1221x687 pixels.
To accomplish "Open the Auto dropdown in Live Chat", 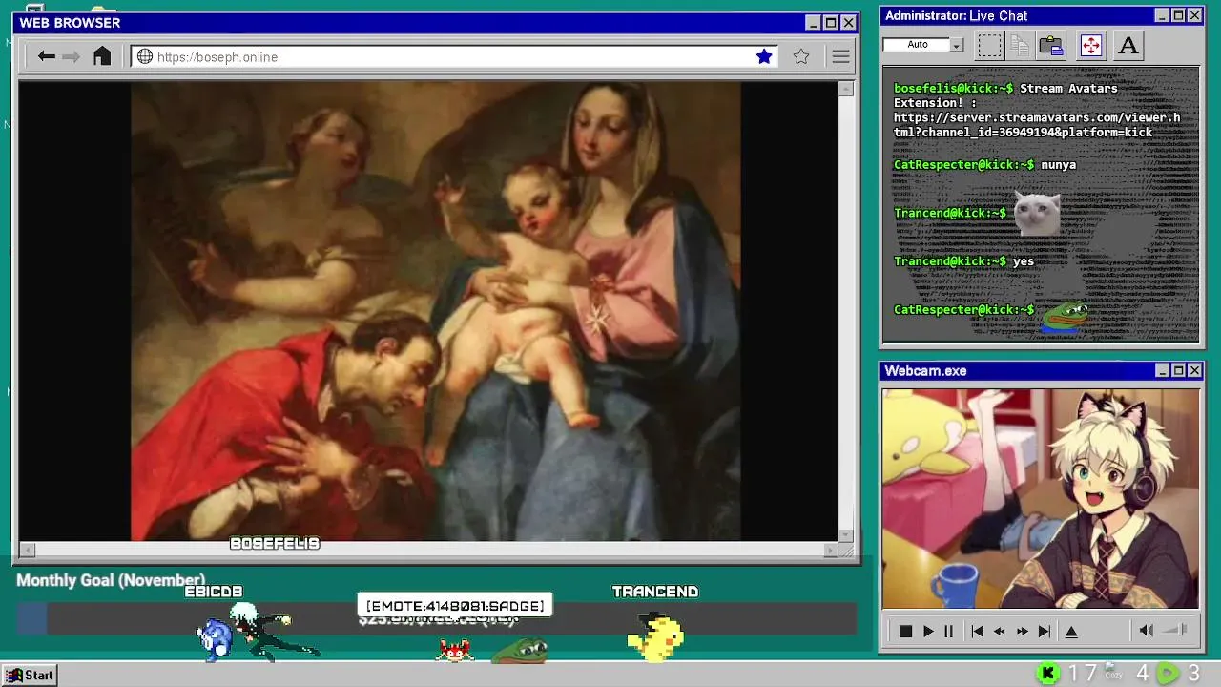I will [x=957, y=45].
